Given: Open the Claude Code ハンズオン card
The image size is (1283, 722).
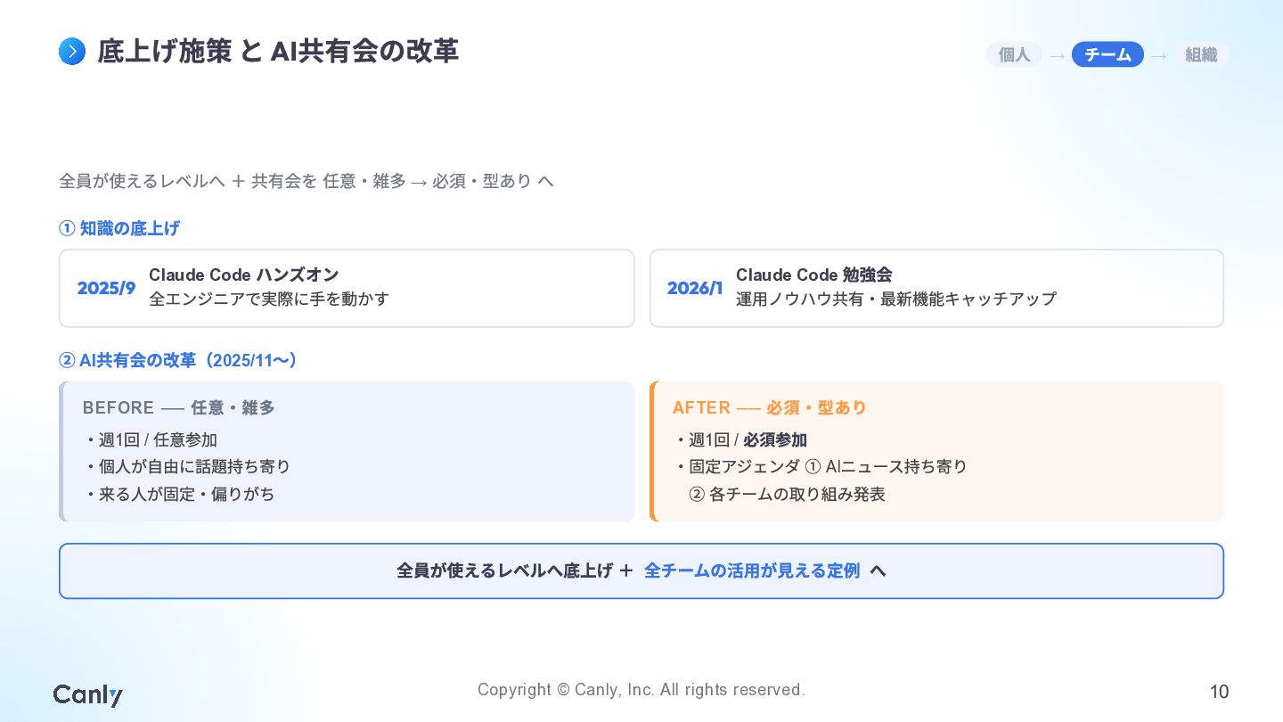Looking at the screenshot, I should click(x=347, y=288).
